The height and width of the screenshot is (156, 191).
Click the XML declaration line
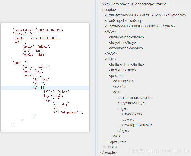[x=134, y=4]
